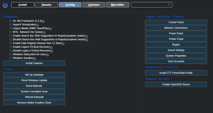Open help (?) for Legacy Media
Image resolution: width=213 pixels, height=113 pixels.
click(x=50, y=29)
